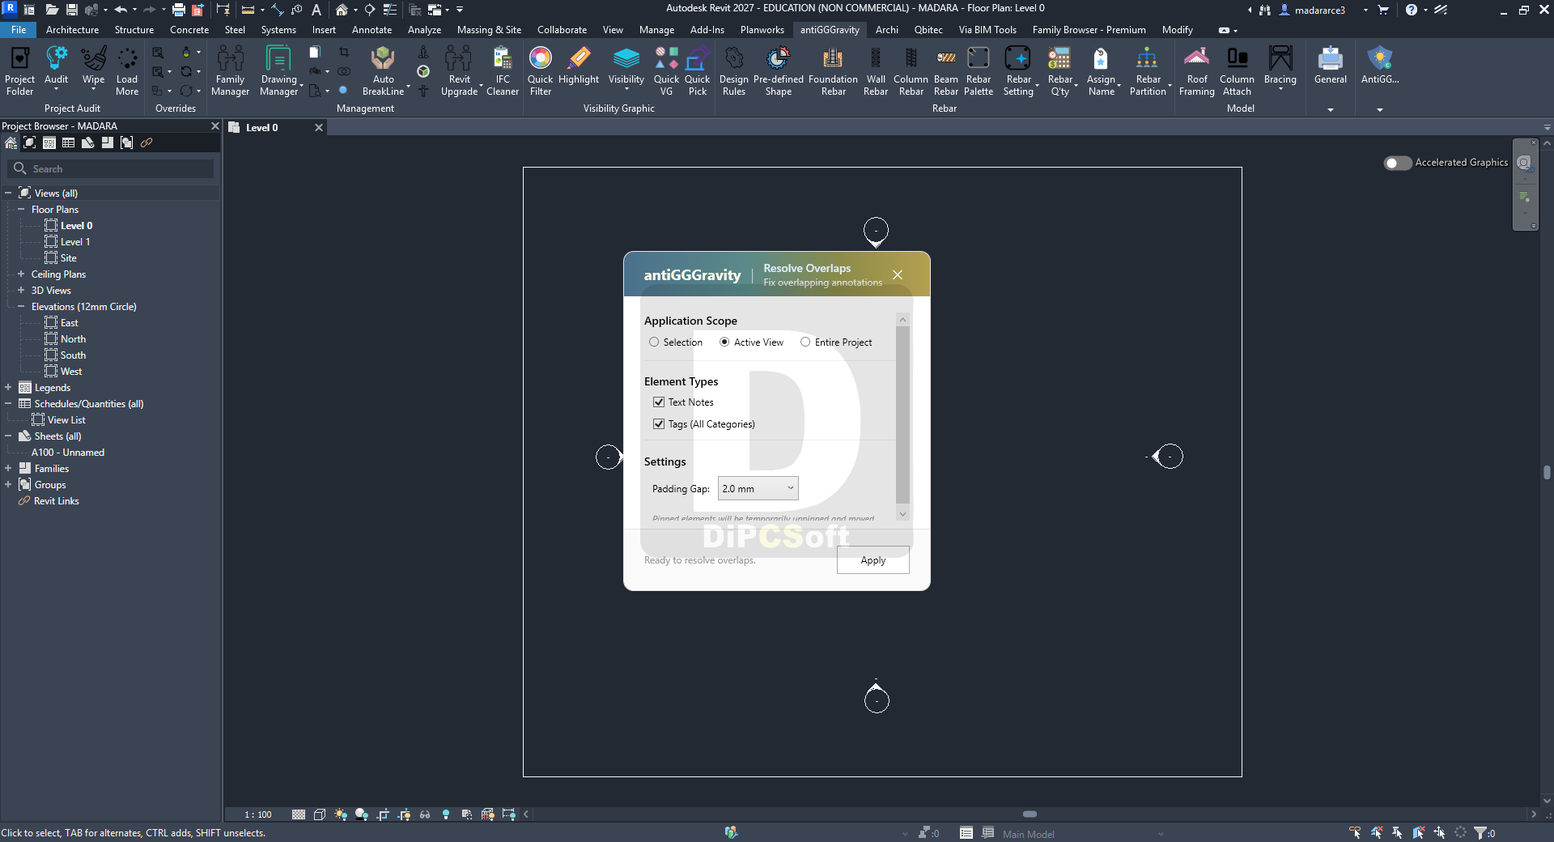Expand the 3D Views branch
1554x842 pixels.
[21, 291]
